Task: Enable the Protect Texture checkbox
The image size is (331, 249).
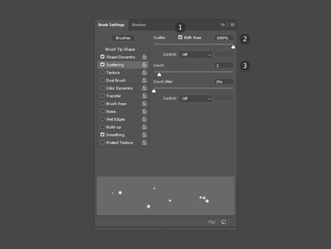Action: [x=102, y=142]
